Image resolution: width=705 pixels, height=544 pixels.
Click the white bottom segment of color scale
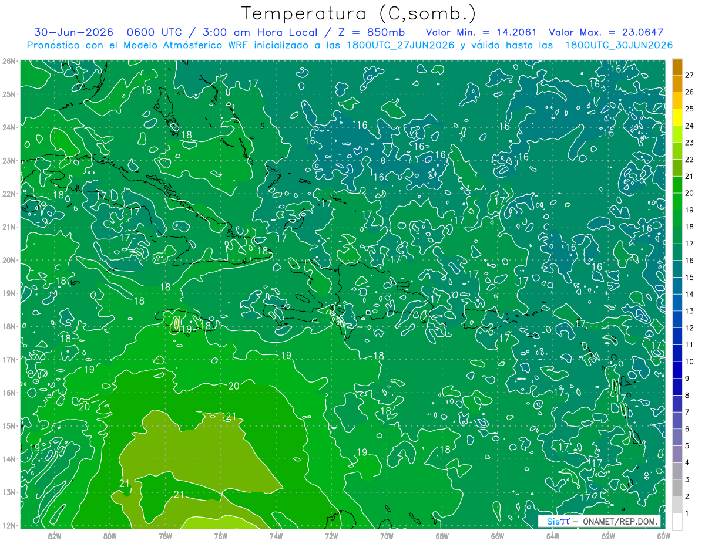coord(678,521)
